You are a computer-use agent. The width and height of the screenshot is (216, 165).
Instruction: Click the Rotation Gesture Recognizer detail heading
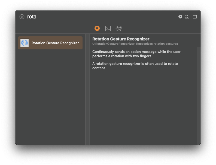click(x=121, y=39)
